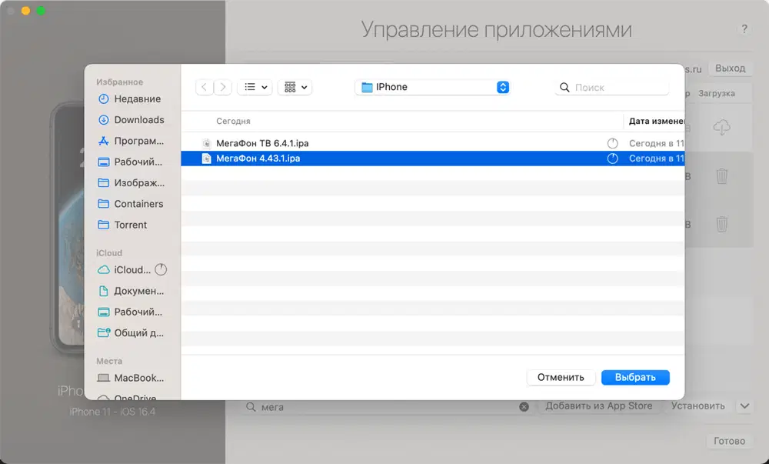
Task: Open iCloud Drive in the sidebar
Action: pyautogui.click(x=130, y=270)
